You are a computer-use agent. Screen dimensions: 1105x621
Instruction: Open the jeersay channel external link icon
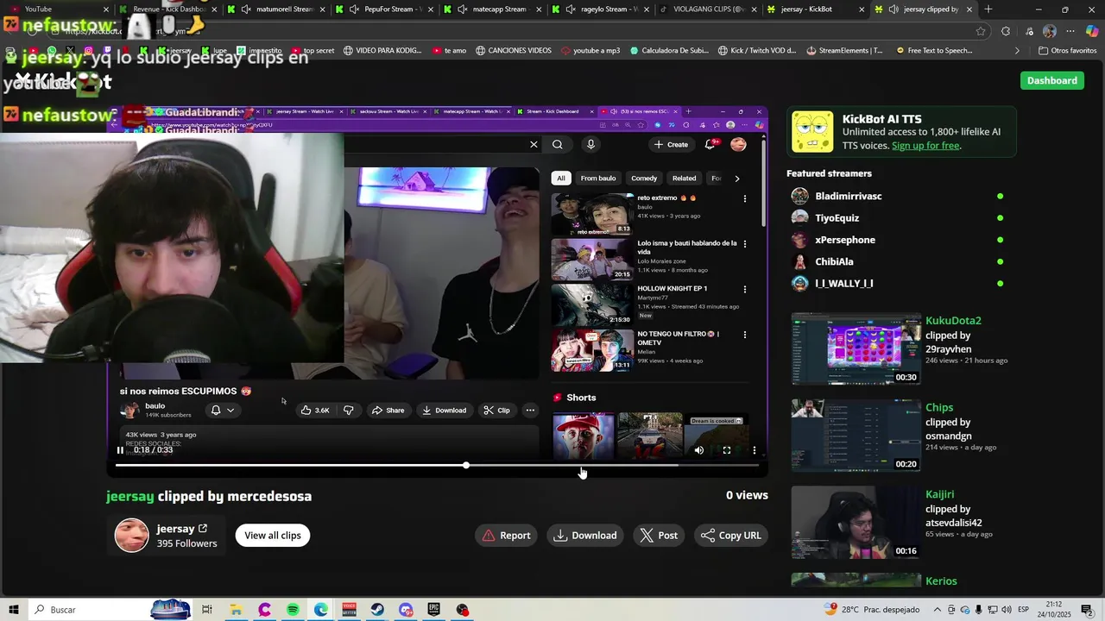click(203, 529)
